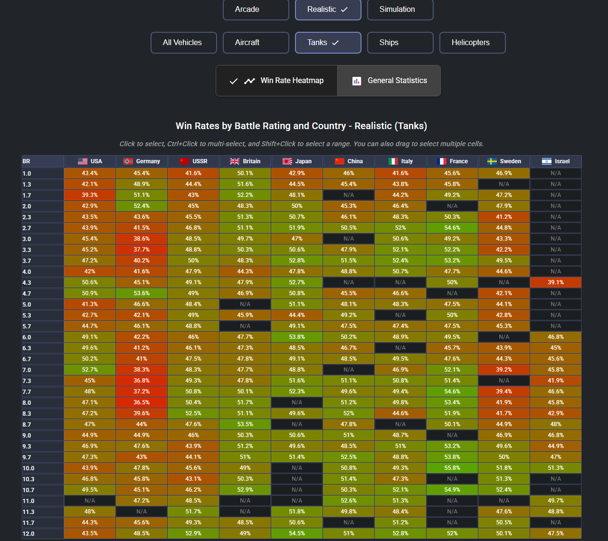This screenshot has height=541, width=608.
Task: Choose the Aircraft vehicle filter
Action: coord(256,43)
